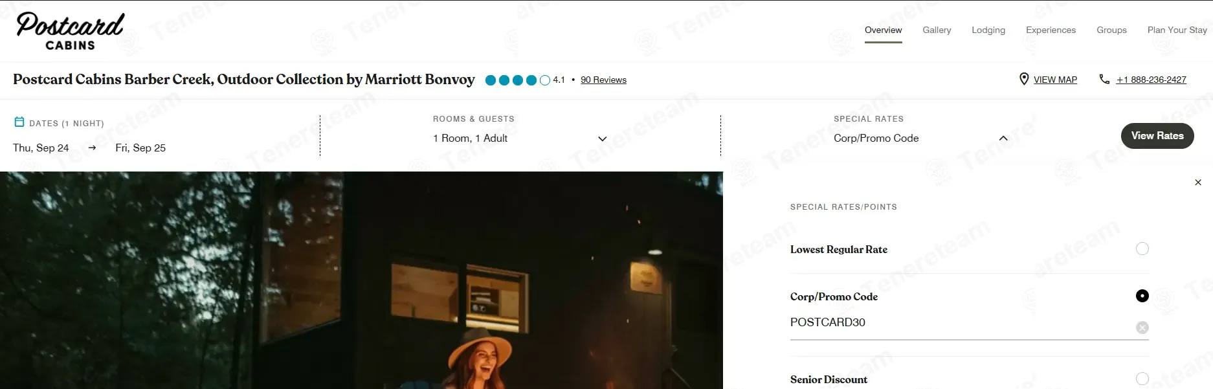Select the Corp/Promo Code radio button
1213x389 pixels.
point(1142,296)
